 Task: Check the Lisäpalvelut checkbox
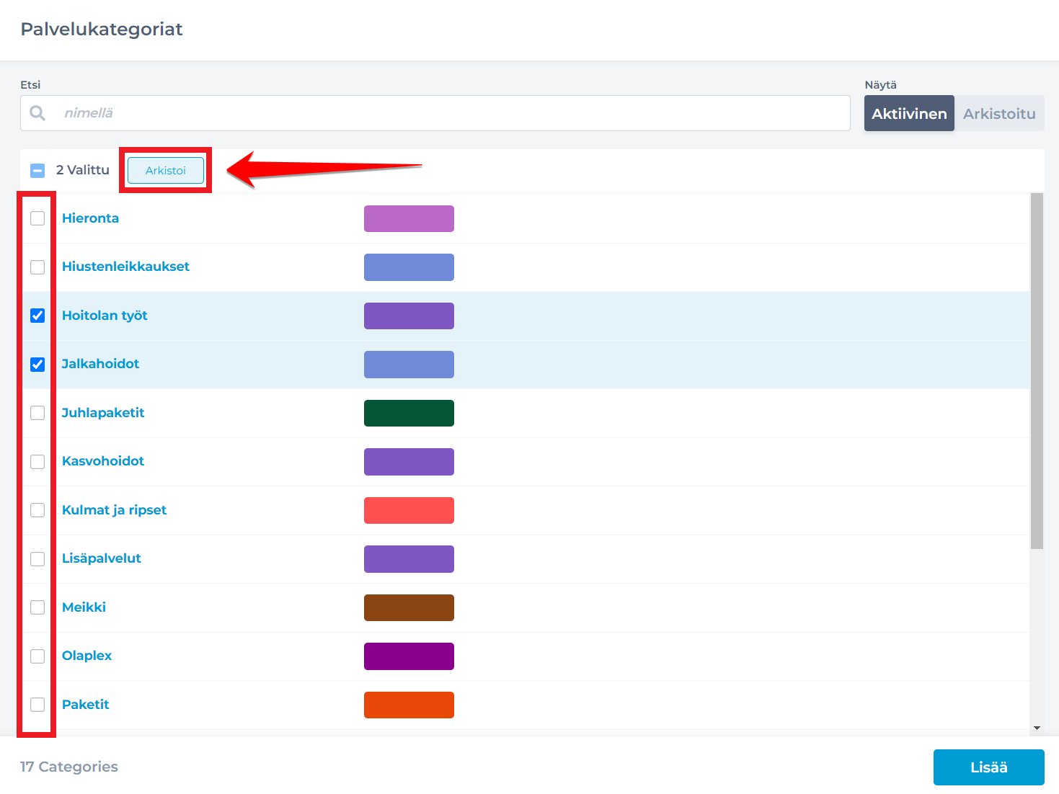pyautogui.click(x=37, y=559)
